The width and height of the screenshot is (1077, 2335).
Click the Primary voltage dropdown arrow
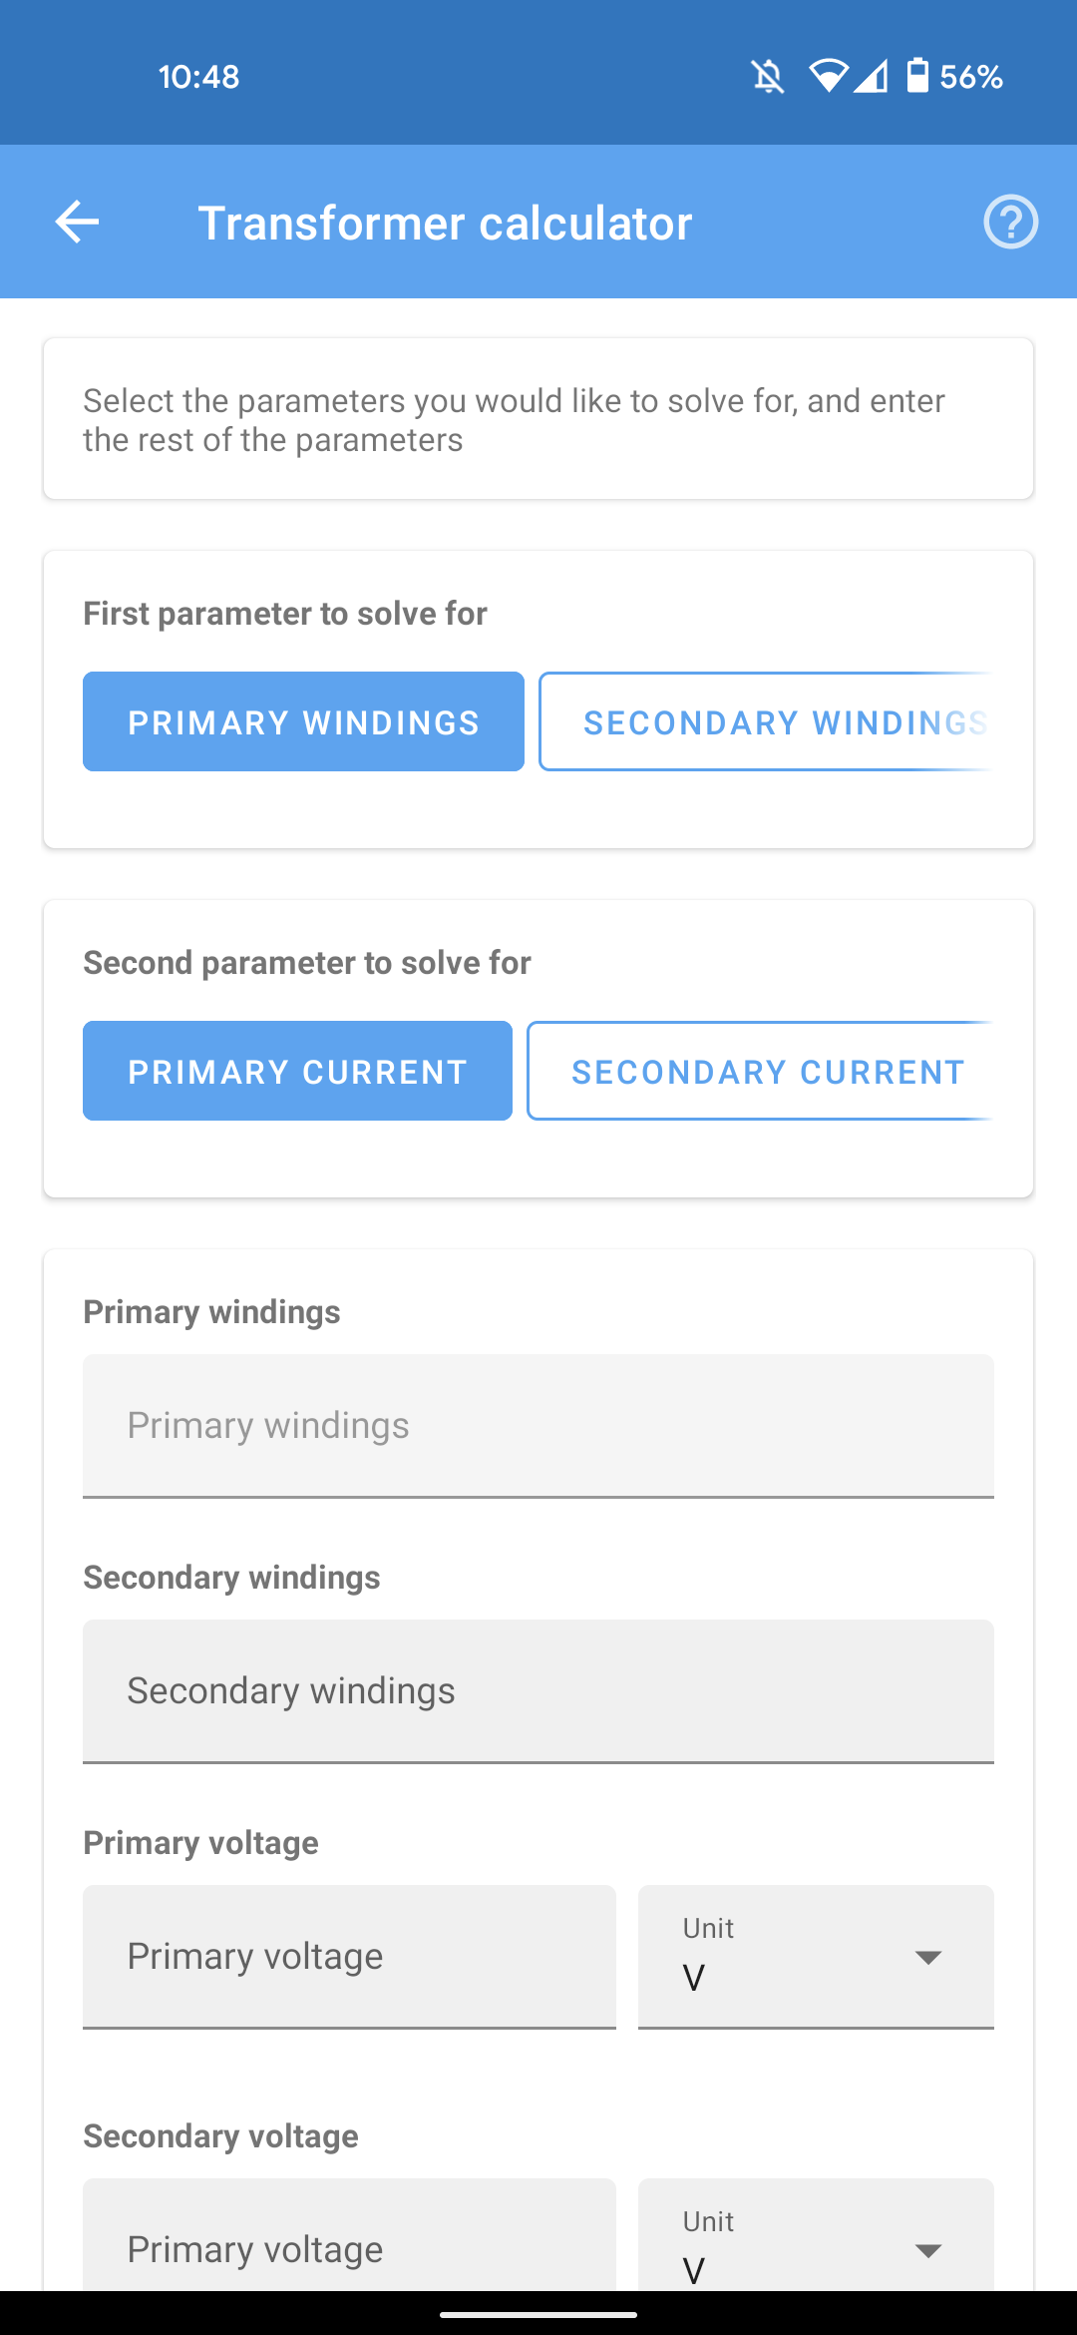pyautogui.click(x=928, y=1958)
